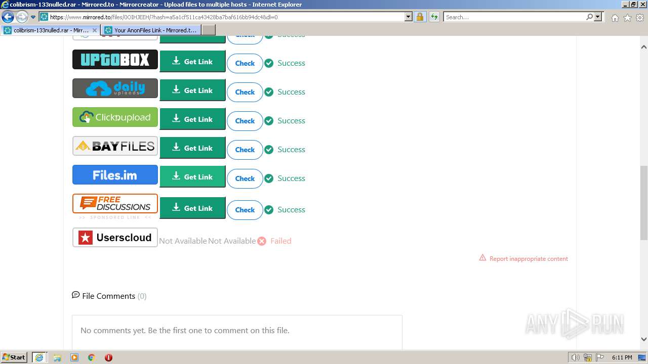Click the Home icon in IE toolbar
Screen dimensions: 648x364
(x=615, y=18)
